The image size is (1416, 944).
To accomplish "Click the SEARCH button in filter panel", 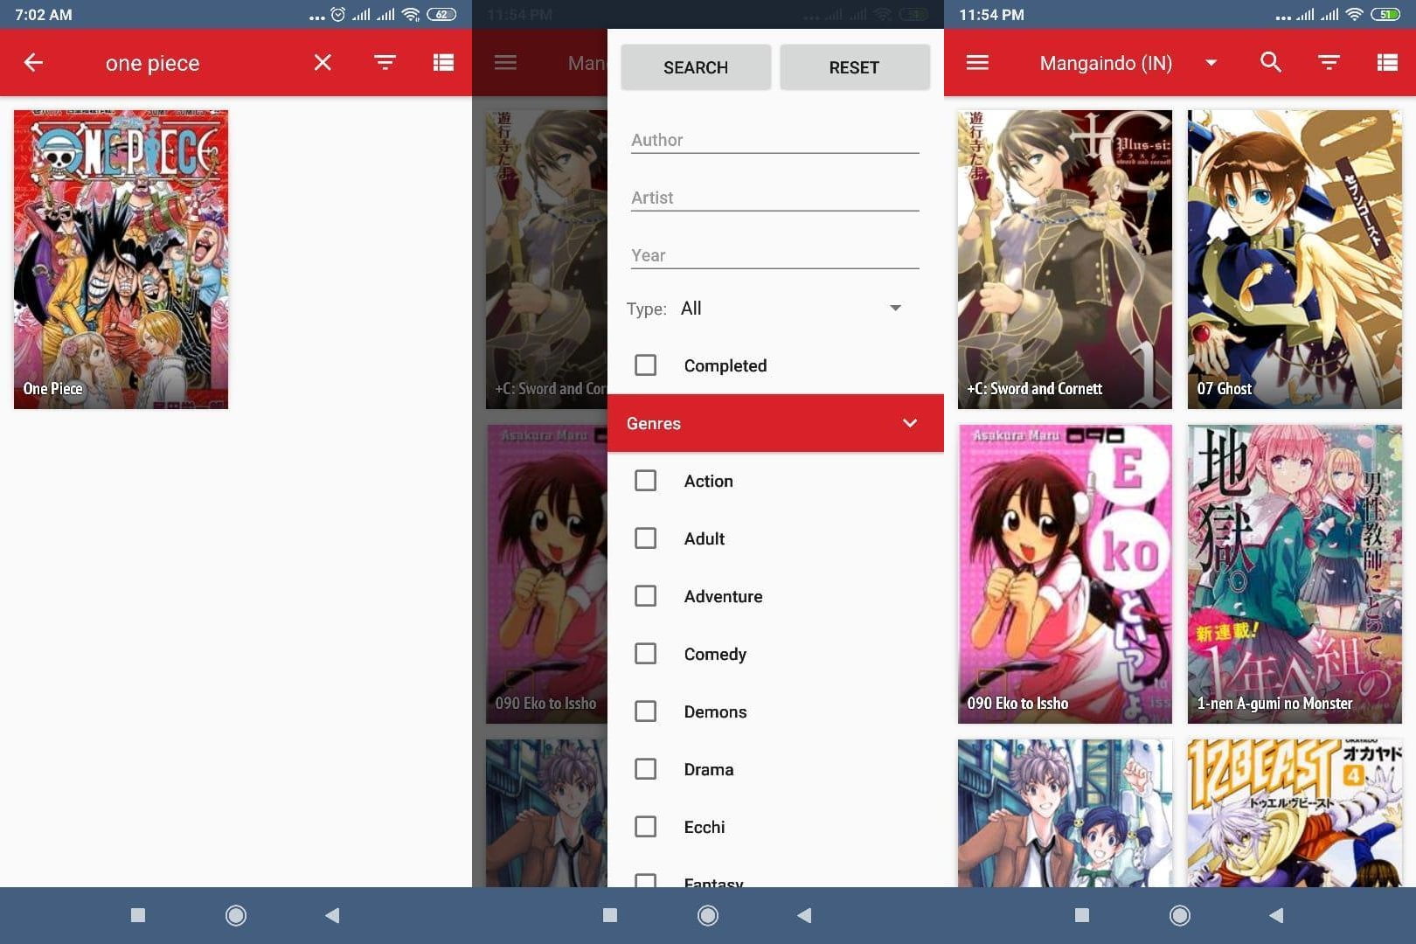I will (x=696, y=67).
